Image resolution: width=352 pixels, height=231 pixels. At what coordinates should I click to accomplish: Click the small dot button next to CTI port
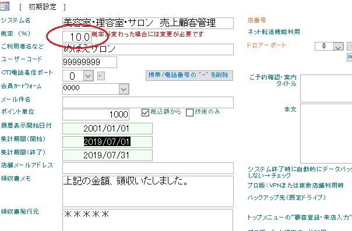101,76
